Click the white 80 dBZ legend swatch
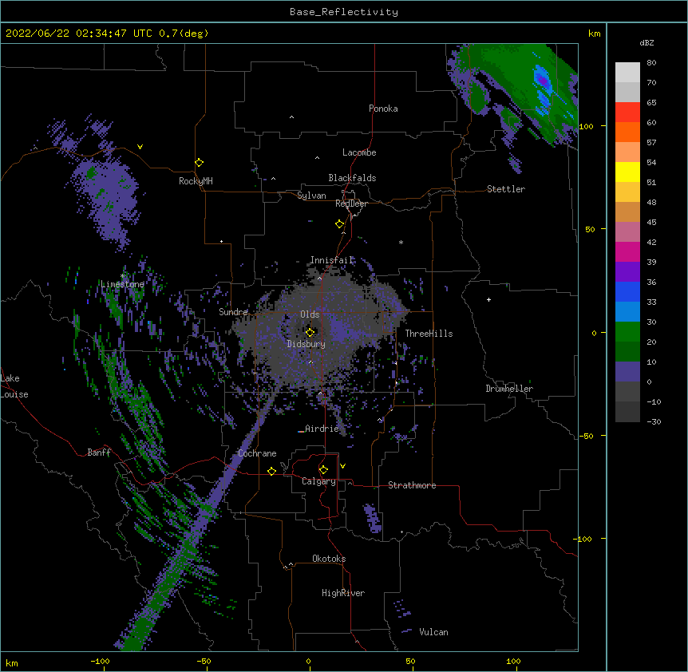 [627, 73]
